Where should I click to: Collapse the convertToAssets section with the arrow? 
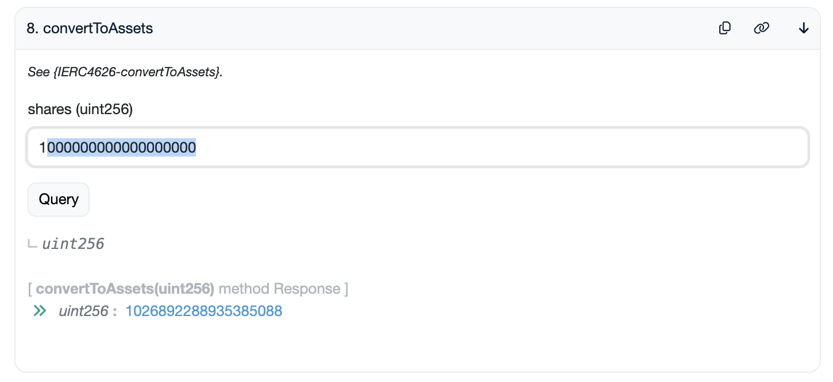pyautogui.click(x=804, y=28)
